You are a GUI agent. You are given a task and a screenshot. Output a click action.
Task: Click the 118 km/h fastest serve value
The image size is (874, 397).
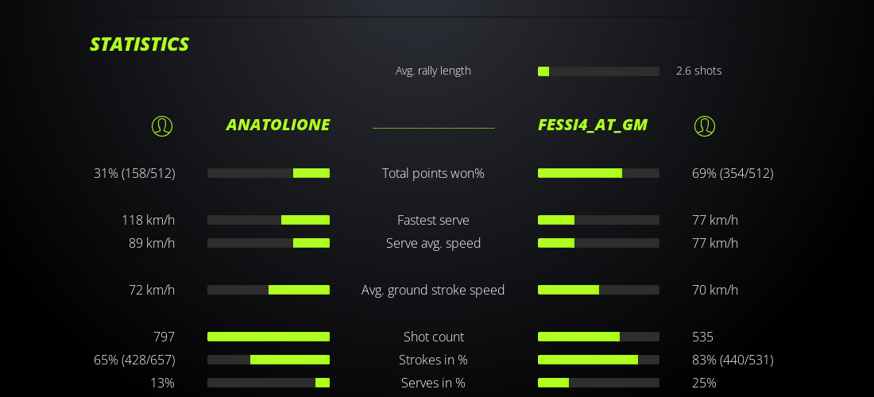(148, 220)
